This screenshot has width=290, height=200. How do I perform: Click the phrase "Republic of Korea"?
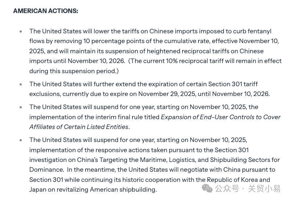click(x=233, y=180)
